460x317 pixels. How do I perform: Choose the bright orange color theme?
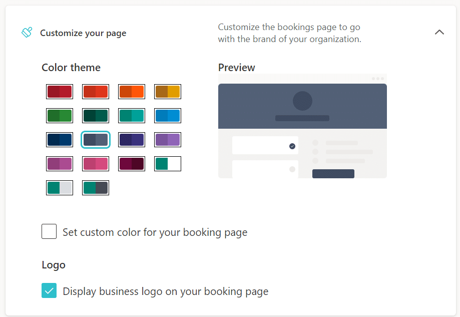pyautogui.click(x=132, y=92)
